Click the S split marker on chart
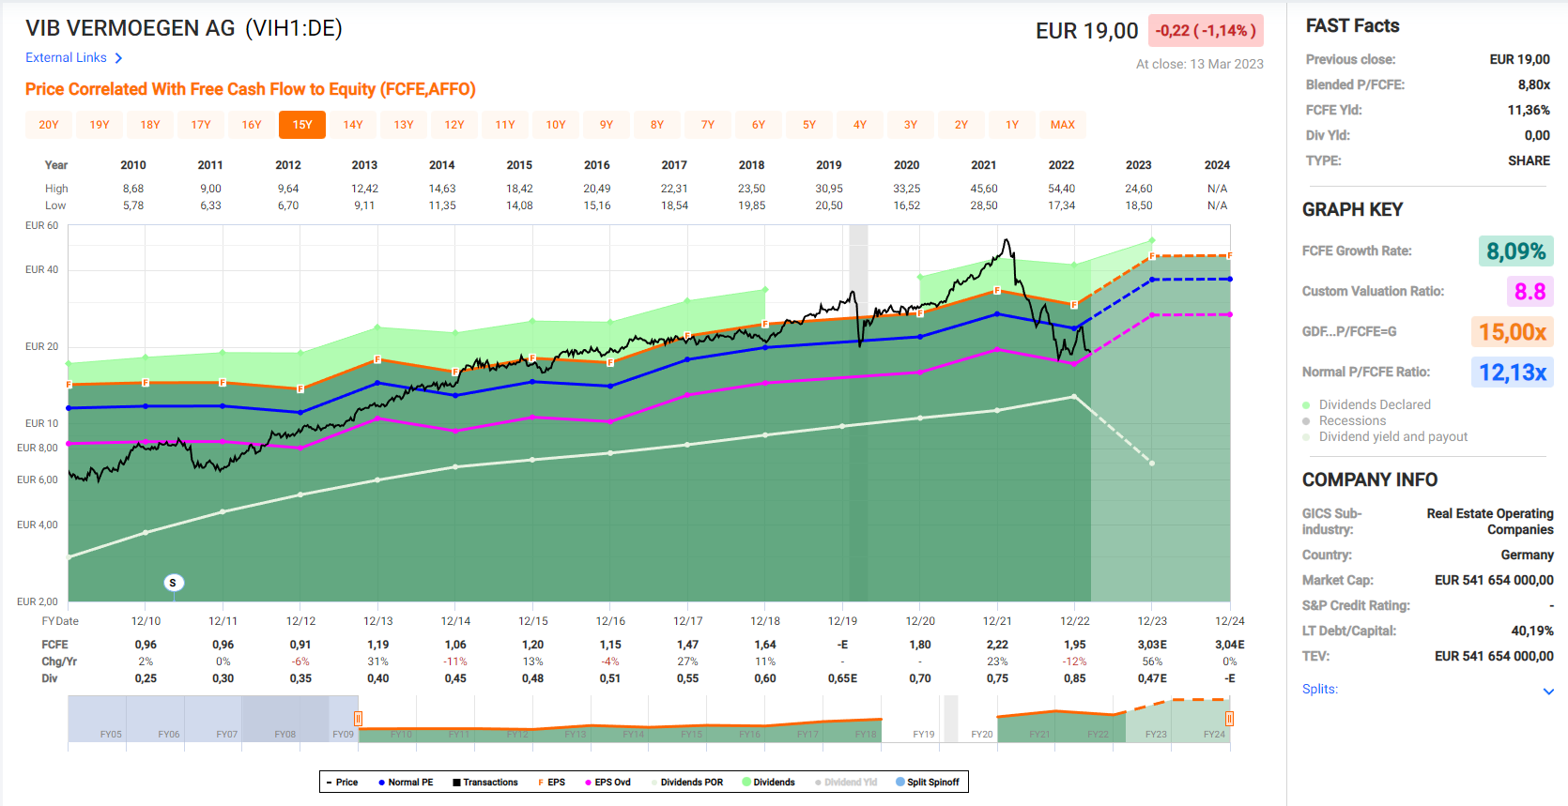This screenshot has height=806, width=1568. pyautogui.click(x=172, y=583)
